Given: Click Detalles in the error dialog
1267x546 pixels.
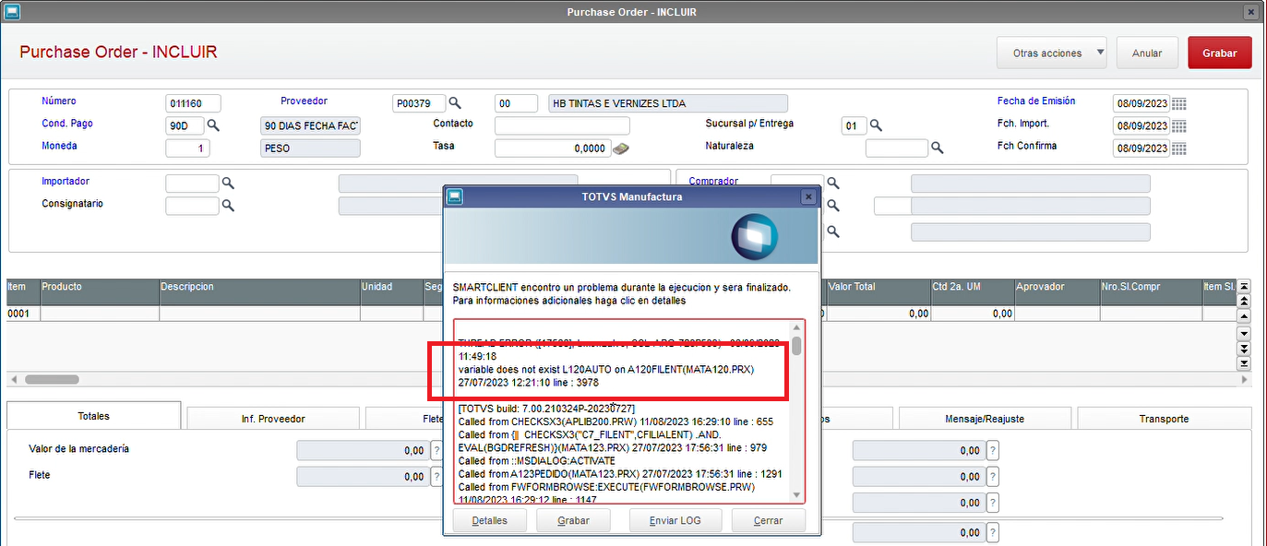Looking at the screenshot, I should [x=489, y=520].
